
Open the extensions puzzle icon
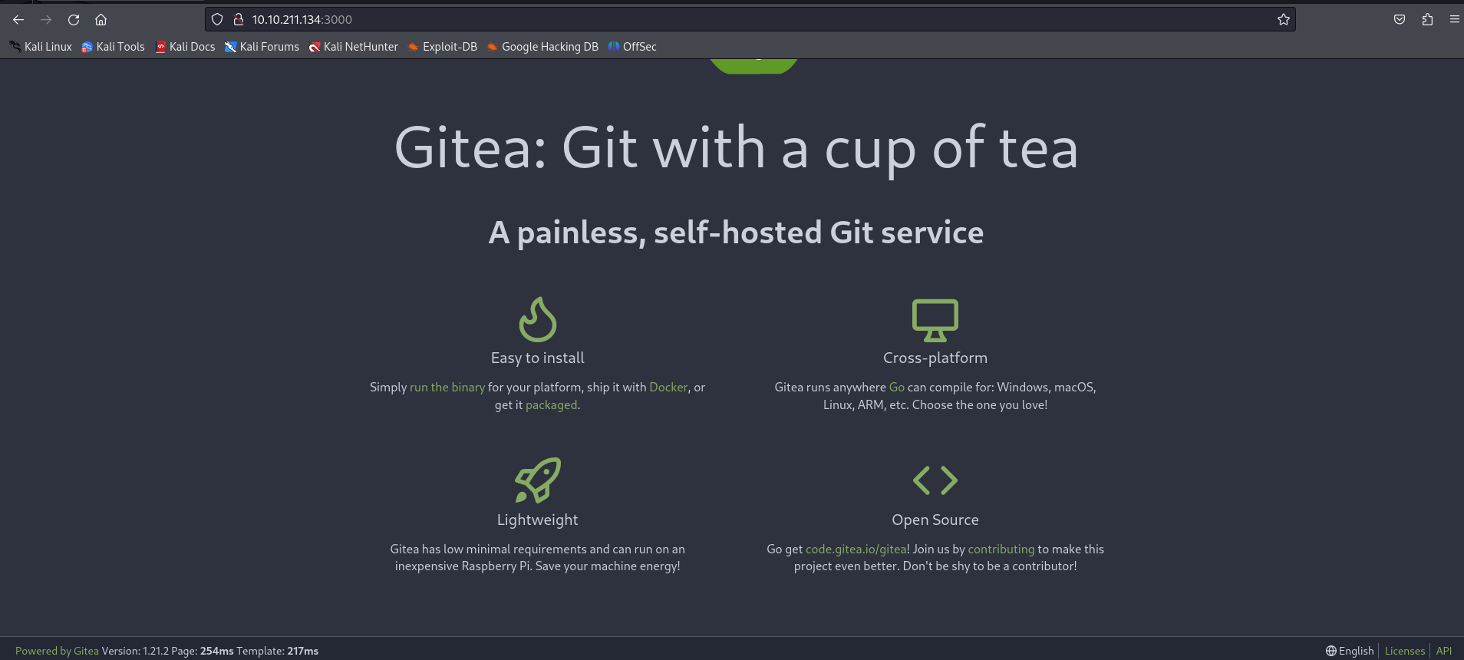(x=1427, y=20)
